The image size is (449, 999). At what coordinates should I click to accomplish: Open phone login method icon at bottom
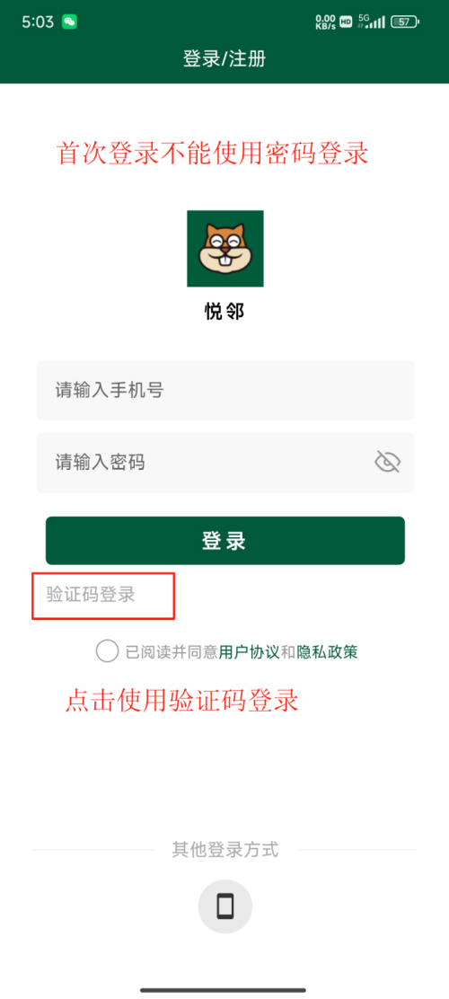(224, 906)
